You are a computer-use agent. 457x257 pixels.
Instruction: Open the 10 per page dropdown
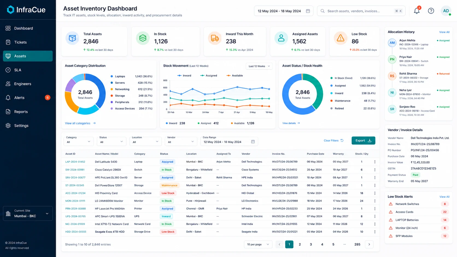(258, 244)
